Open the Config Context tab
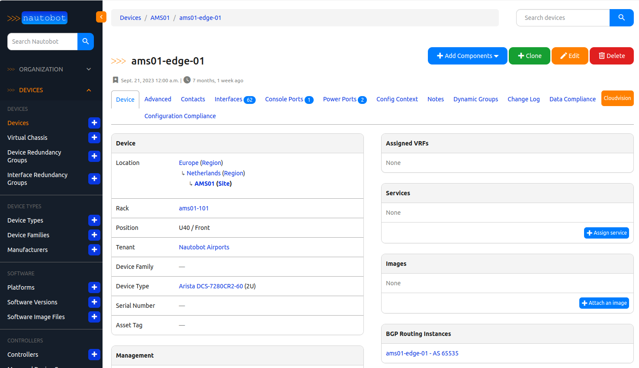Screen dimensions: 639x368 [397, 99]
